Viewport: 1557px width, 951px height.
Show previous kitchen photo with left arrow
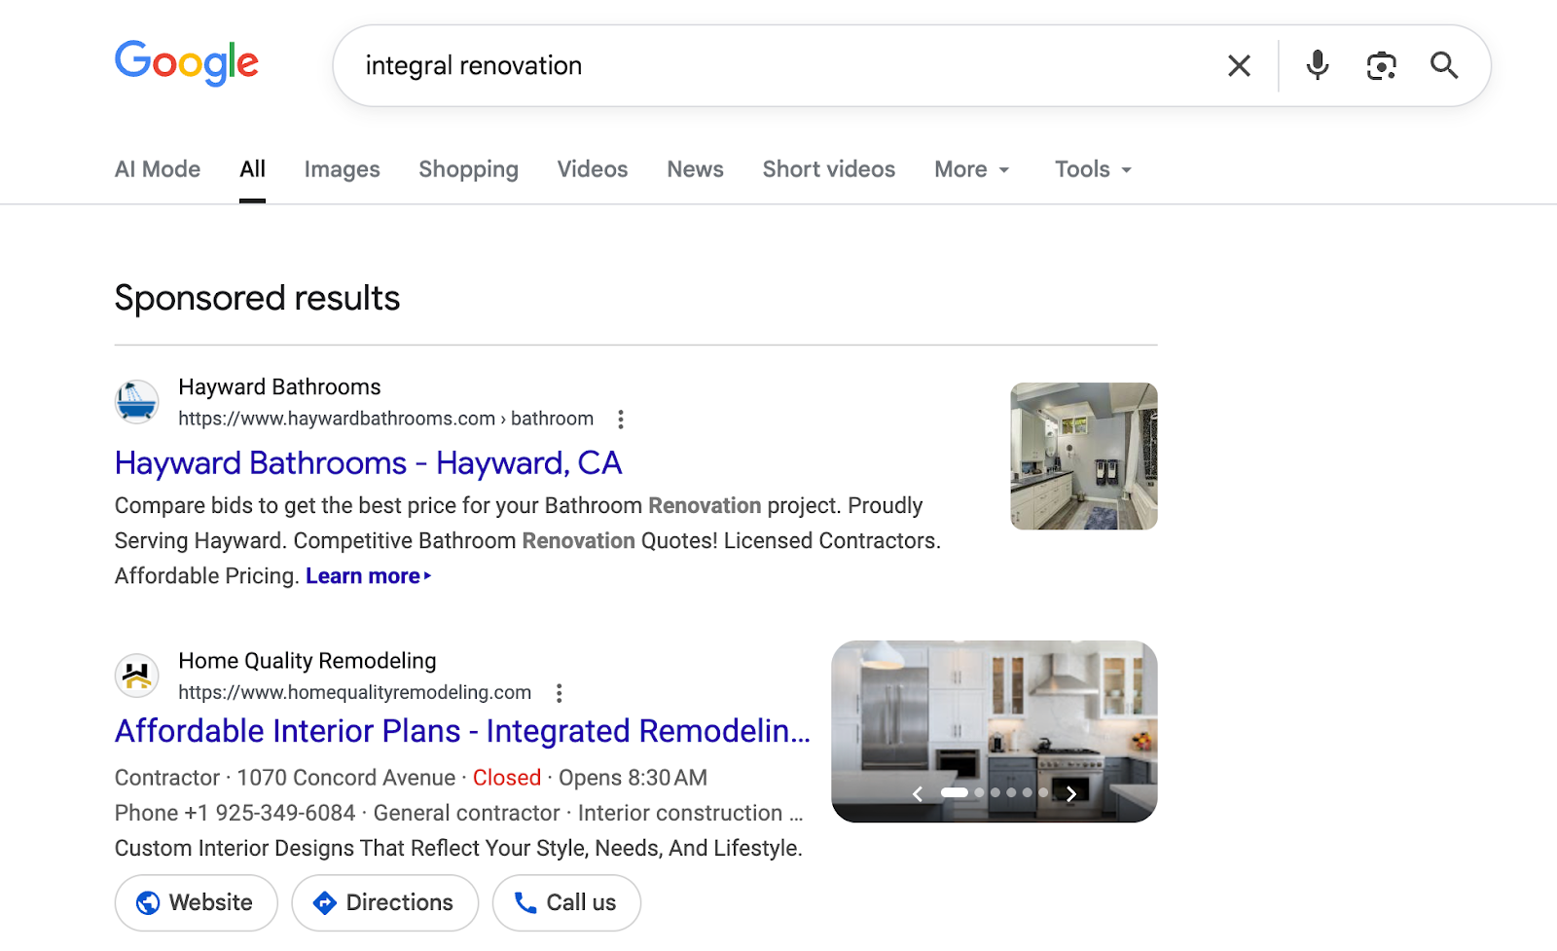[x=917, y=794]
